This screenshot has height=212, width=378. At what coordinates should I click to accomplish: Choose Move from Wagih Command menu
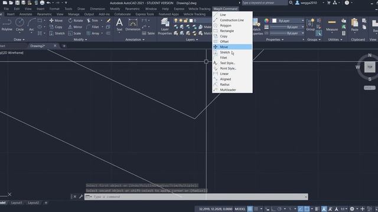pyautogui.click(x=232, y=47)
